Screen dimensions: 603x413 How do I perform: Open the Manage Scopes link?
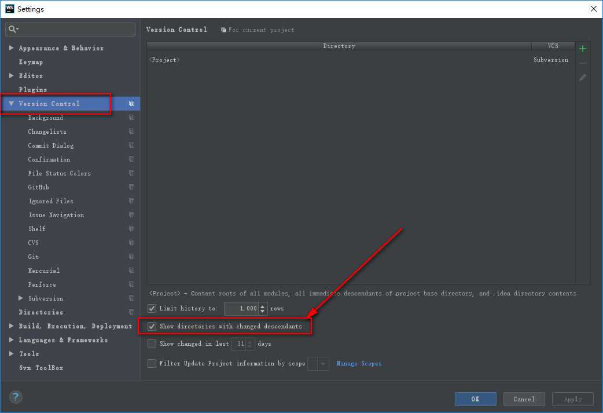[x=359, y=363]
